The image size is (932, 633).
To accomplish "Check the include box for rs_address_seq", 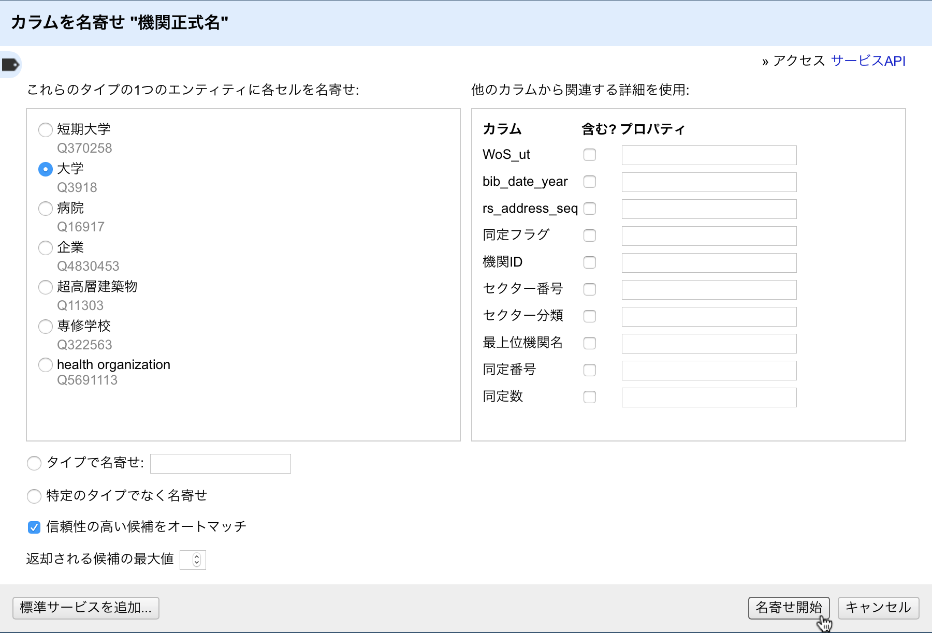I will (590, 209).
